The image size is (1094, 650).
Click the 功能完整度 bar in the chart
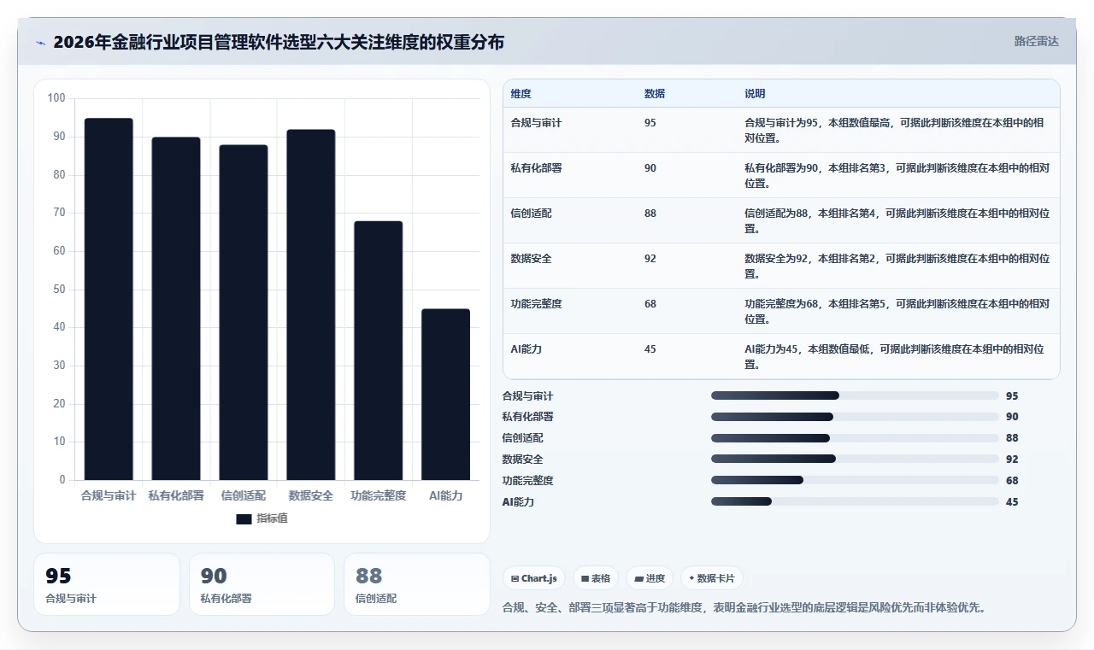coord(379,350)
